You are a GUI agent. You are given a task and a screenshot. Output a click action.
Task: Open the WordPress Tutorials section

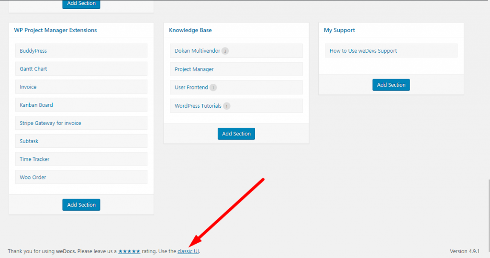[x=236, y=106]
